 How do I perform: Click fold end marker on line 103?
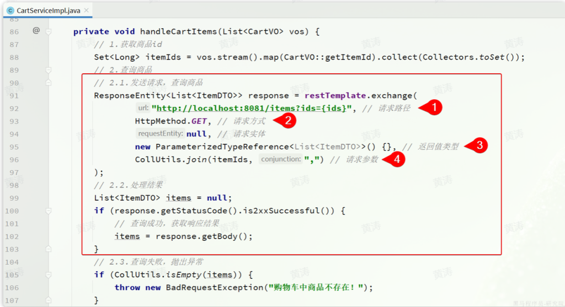pos(49,249)
